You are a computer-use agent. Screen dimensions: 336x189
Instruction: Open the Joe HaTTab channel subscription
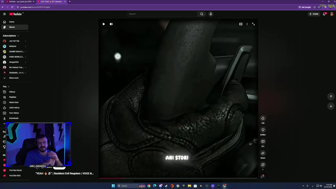click(x=15, y=41)
